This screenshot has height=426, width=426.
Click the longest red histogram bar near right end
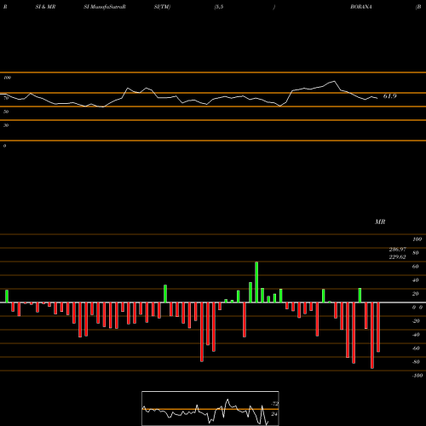coord(372,336)
